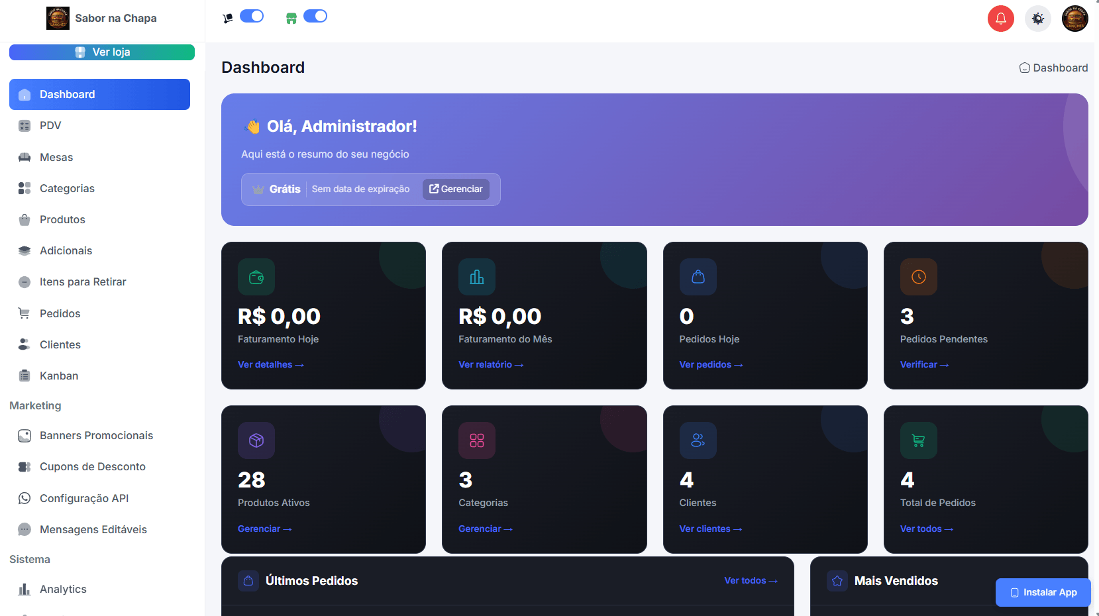Click the cart icon on Total de Pedidos card
Screen dimensions: 1099x616
click(919, 440)
